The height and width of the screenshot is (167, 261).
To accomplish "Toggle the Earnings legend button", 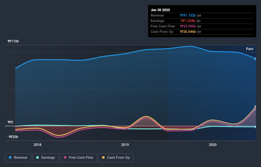I will point(45,158).
